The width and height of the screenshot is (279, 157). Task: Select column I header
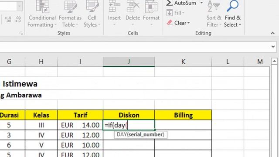[80, 62]
